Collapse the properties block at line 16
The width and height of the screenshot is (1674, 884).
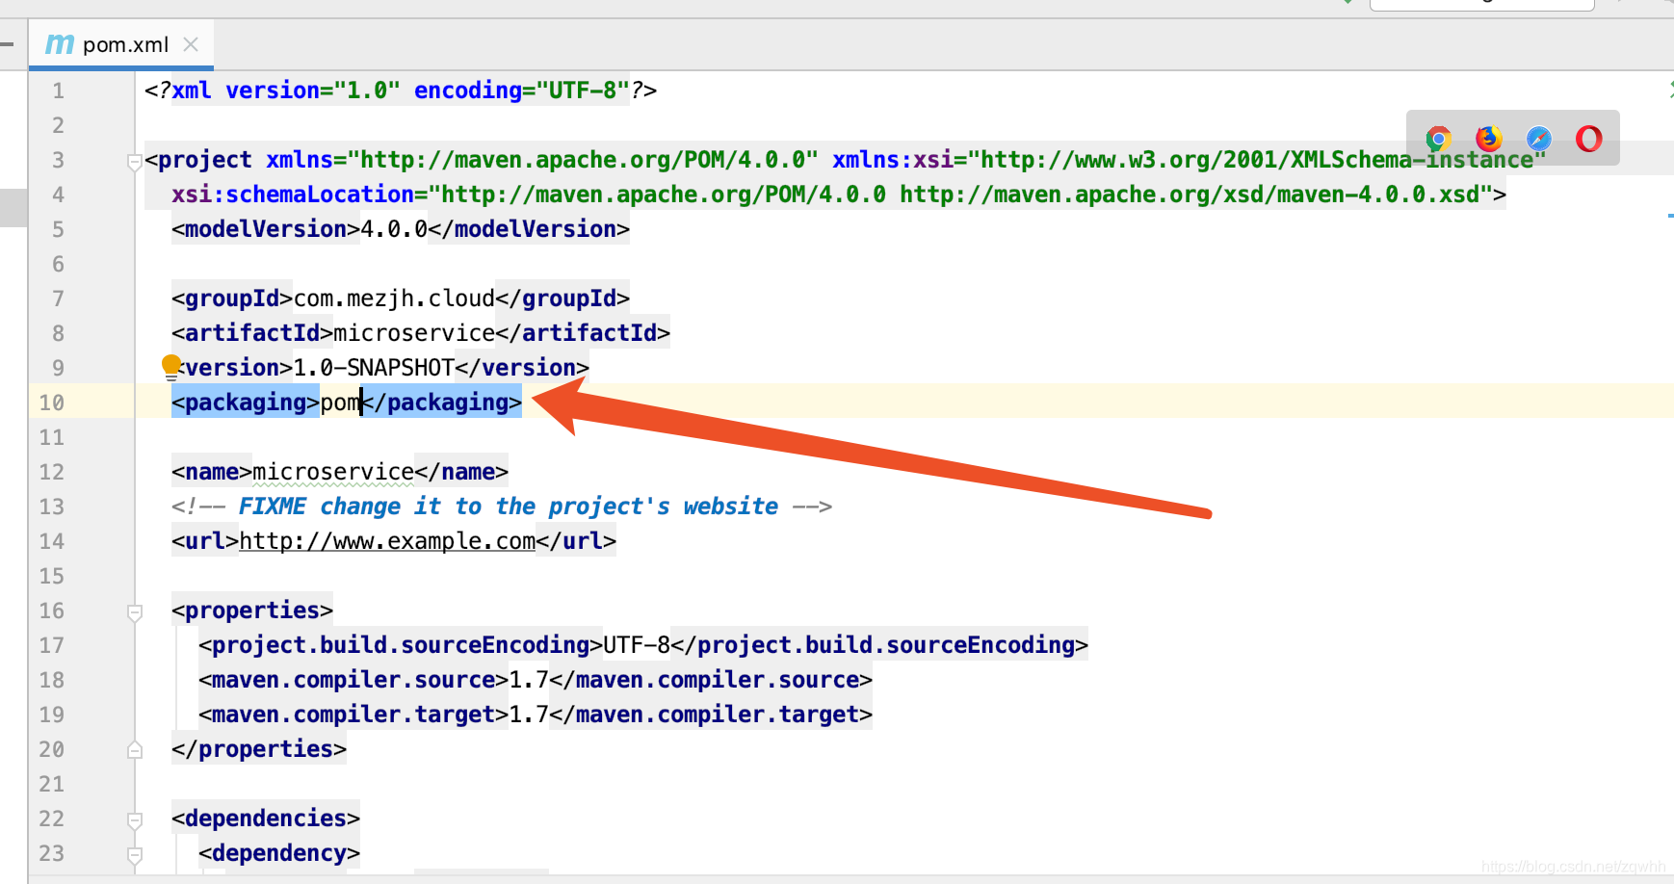pos(135,612)
